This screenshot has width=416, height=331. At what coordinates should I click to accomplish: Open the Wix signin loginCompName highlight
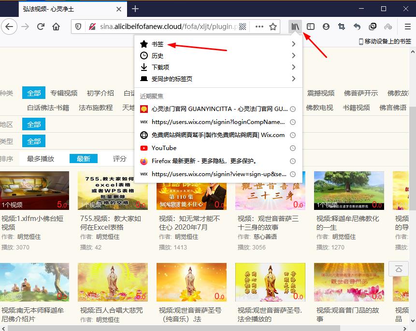point(218,122)
